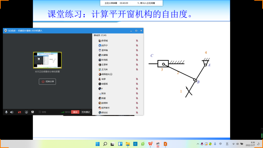Expand the hidden system tray icons chevron
263x148 pixels.
point(198,144)
